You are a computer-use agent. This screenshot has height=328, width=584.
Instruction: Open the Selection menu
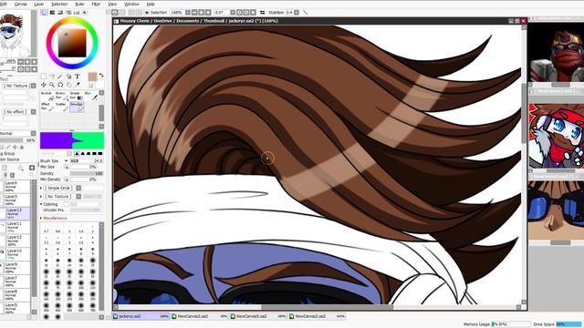[59, 4]
